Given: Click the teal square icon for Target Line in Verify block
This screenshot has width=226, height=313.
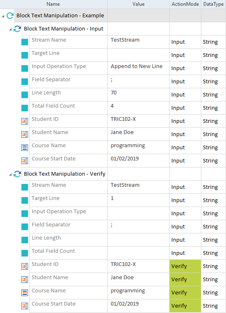Looking at the screenshot, I should 25,200.
